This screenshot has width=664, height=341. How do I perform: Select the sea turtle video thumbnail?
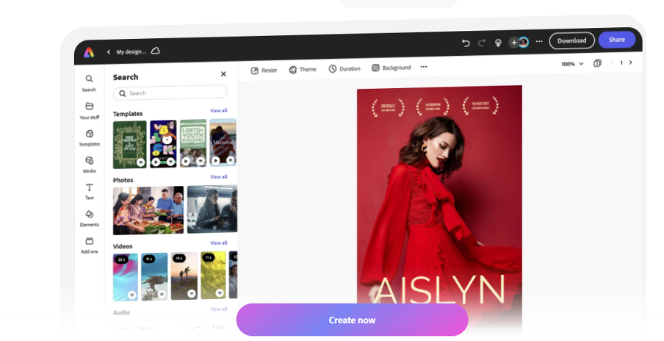[x=154, y=276]
